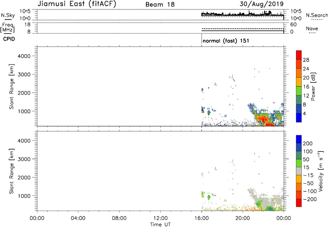Click the light green 12 dB swatch on the Power colorbar
328x227 pixels.
point(299,91)
